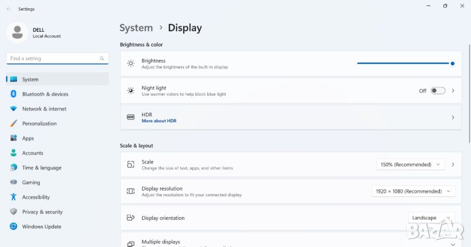
Task: Open the Accounts section
Action: [32, 153]
